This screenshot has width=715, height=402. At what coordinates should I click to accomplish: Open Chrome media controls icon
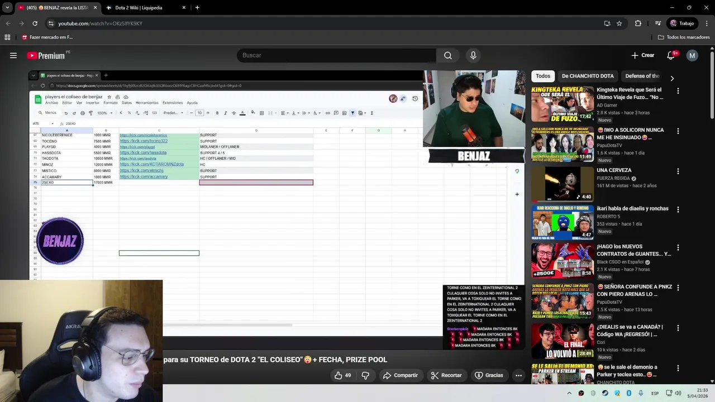tap(658, 23)
